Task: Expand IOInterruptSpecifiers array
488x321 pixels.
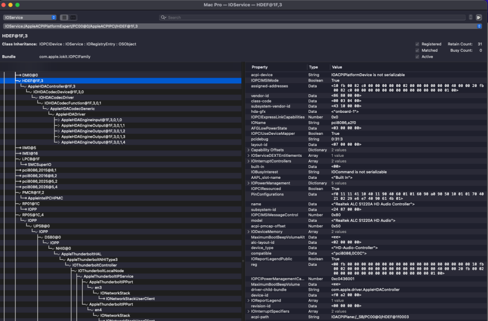Action: 248,311
